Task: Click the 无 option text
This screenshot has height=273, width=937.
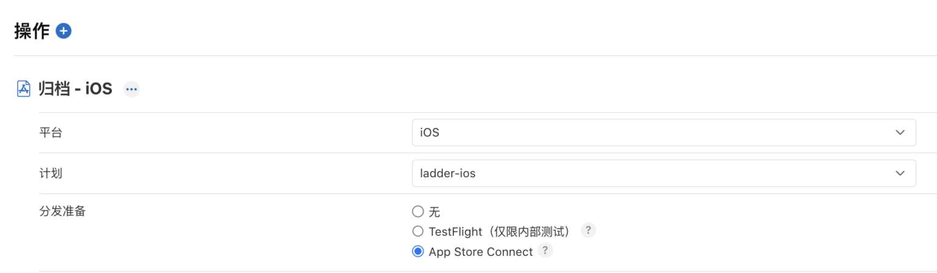Action: (434, 212)
